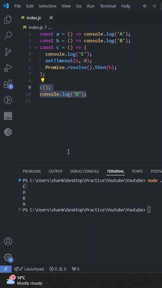162x288 pixels.
Task: Open the Selection menu
Action: coord(47,6)
